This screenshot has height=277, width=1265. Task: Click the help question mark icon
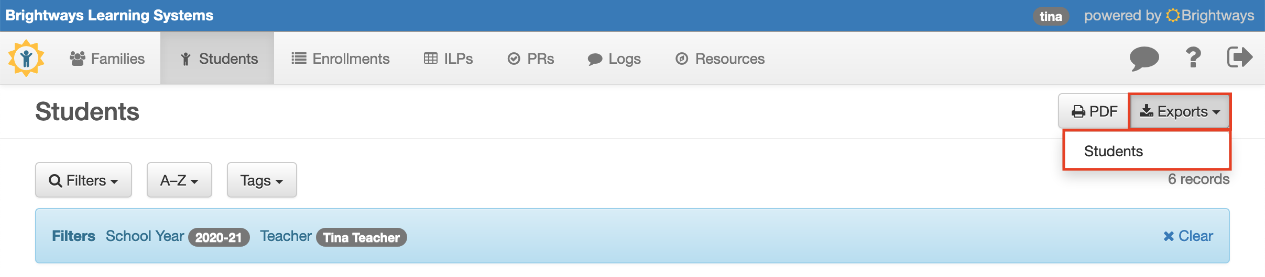tap(1193, 57)
